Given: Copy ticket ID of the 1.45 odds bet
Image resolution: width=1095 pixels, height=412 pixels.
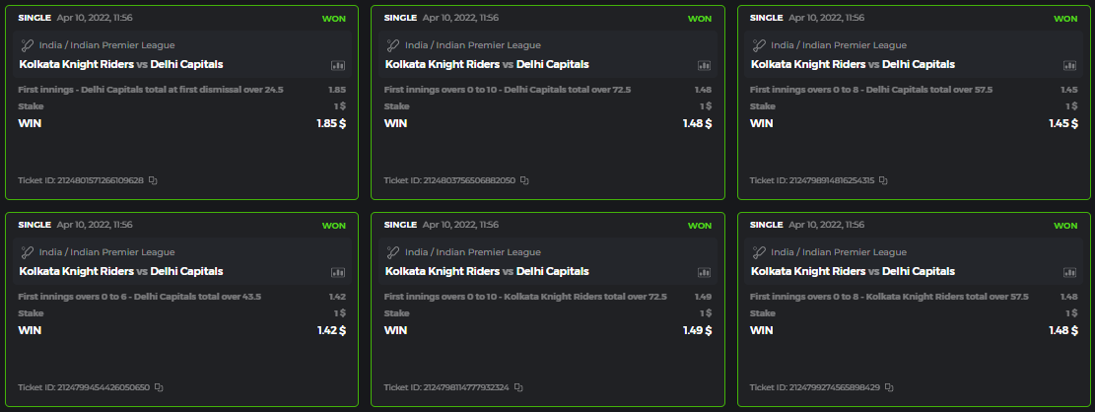Looking at the screenshot, I should (883, 181).
